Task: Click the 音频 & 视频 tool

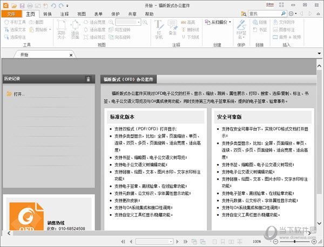Action: [x=287, y=37]
